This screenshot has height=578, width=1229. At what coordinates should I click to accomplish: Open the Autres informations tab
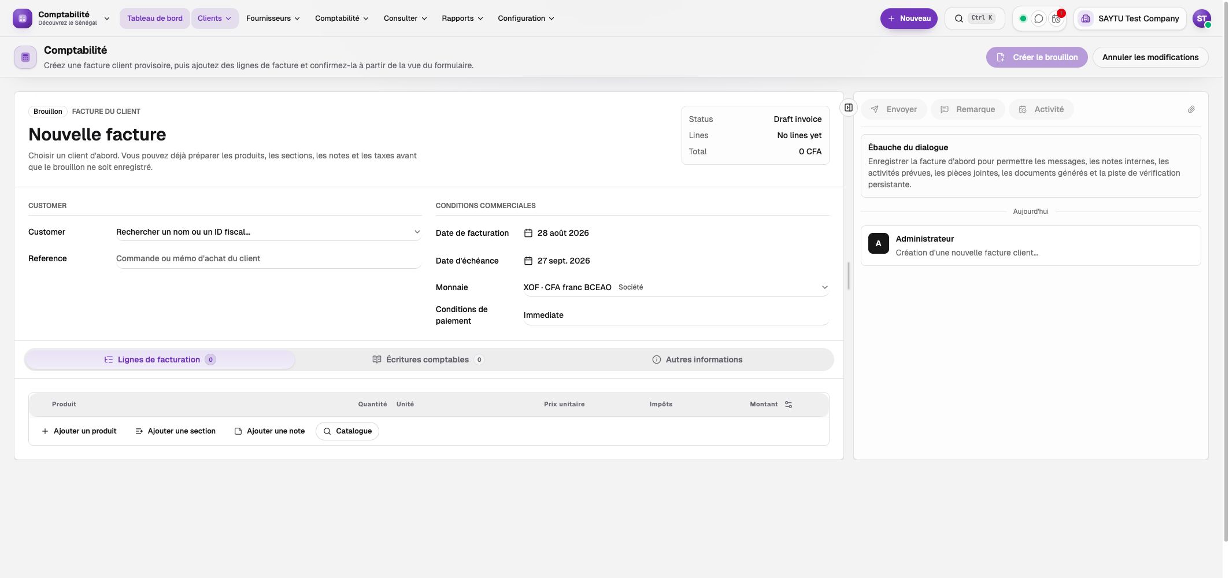click(x=697, y=360)
